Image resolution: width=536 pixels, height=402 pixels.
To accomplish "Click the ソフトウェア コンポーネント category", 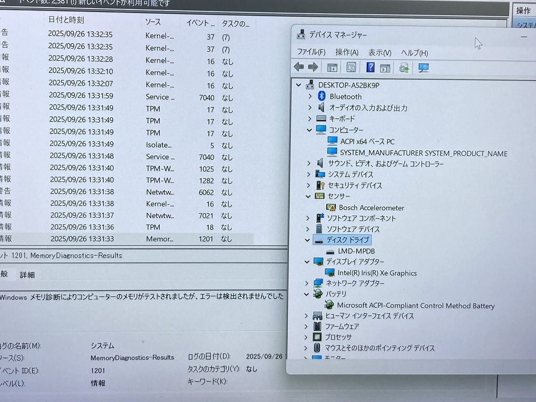I will pyautogui.click(x=361, y=218).
